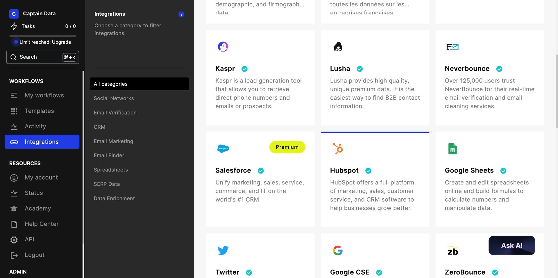Click the Neverbounce envelope logo
The width and height of the screenshot is (558, 278).
coord(452,47)
